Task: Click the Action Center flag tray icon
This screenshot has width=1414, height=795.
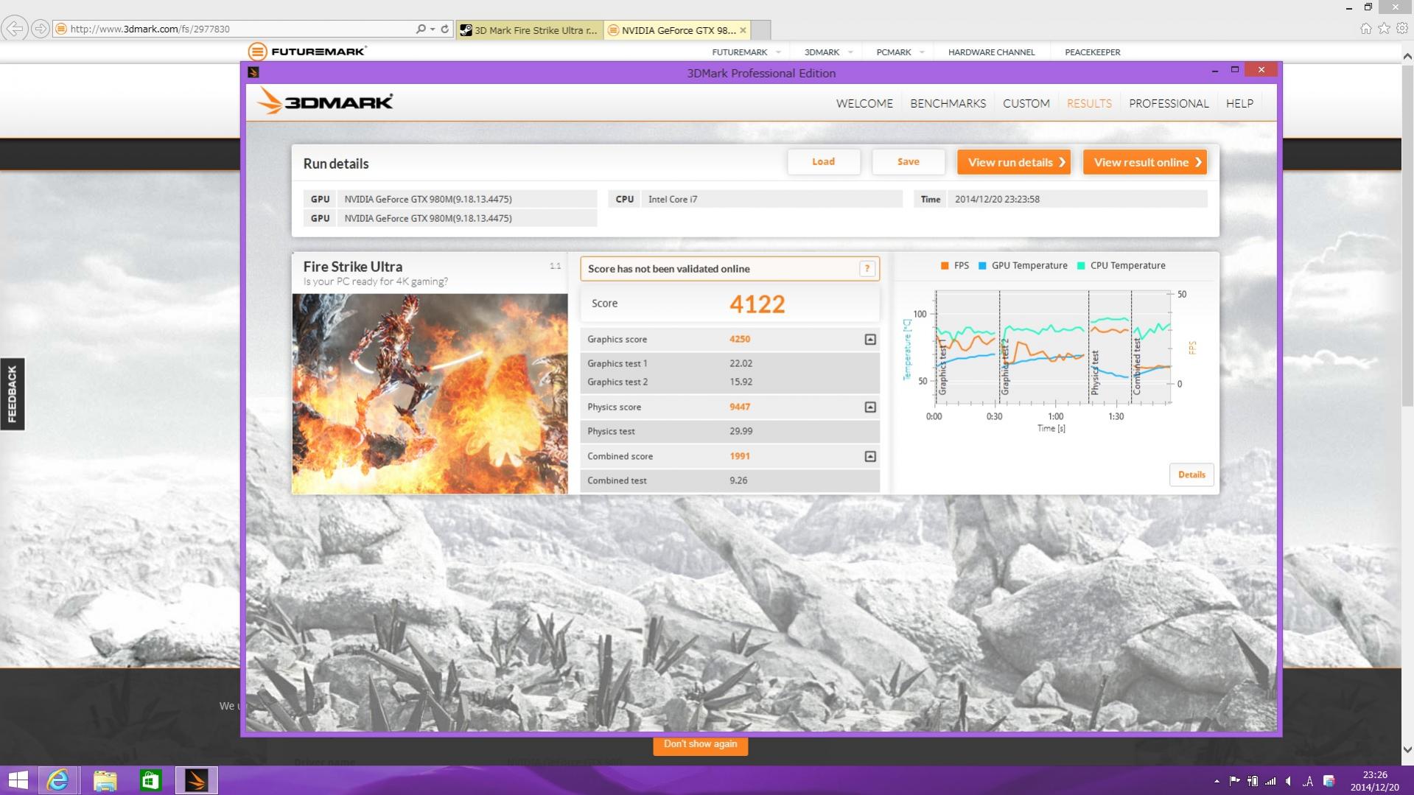Action: (1235, 781)
